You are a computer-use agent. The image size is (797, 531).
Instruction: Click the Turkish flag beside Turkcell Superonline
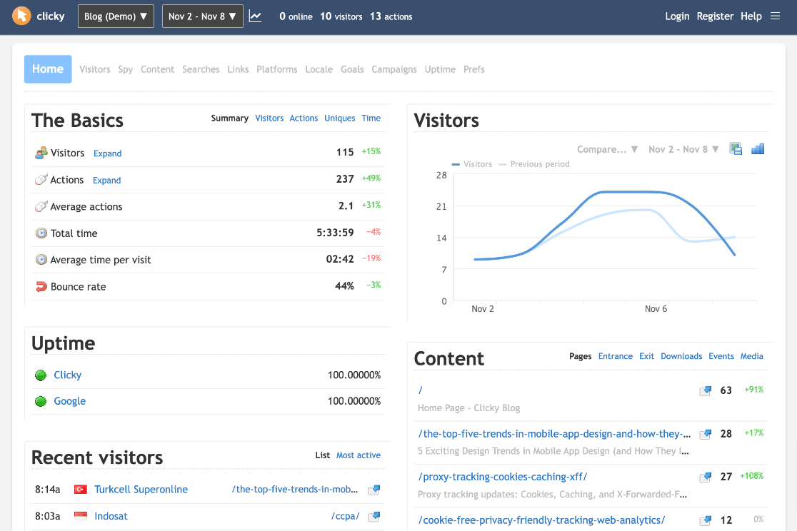tap(81, 490)
